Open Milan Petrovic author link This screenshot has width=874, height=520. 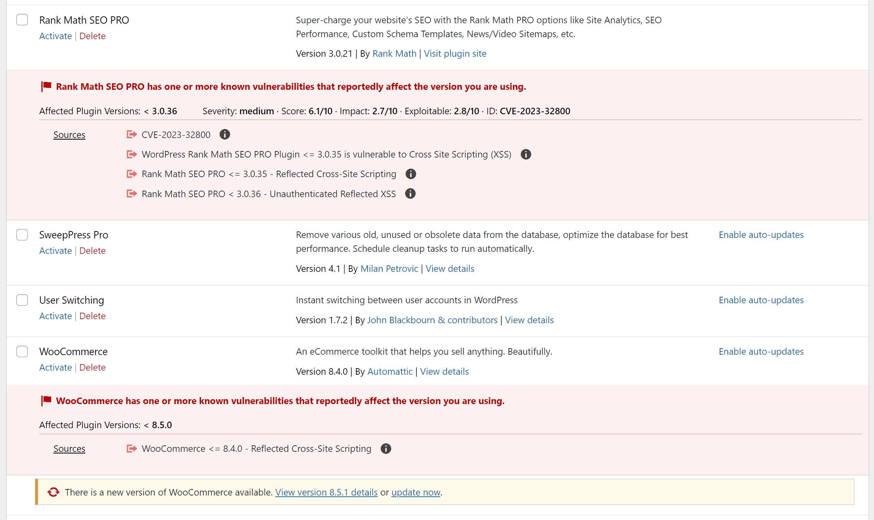(x=389, y=269)
